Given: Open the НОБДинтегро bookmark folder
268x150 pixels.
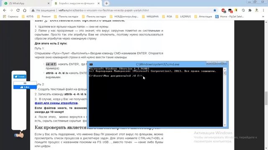Looking at the screenshot, I should point(124,17).
